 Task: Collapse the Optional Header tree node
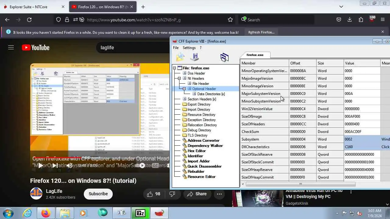(x=184, y=89)
